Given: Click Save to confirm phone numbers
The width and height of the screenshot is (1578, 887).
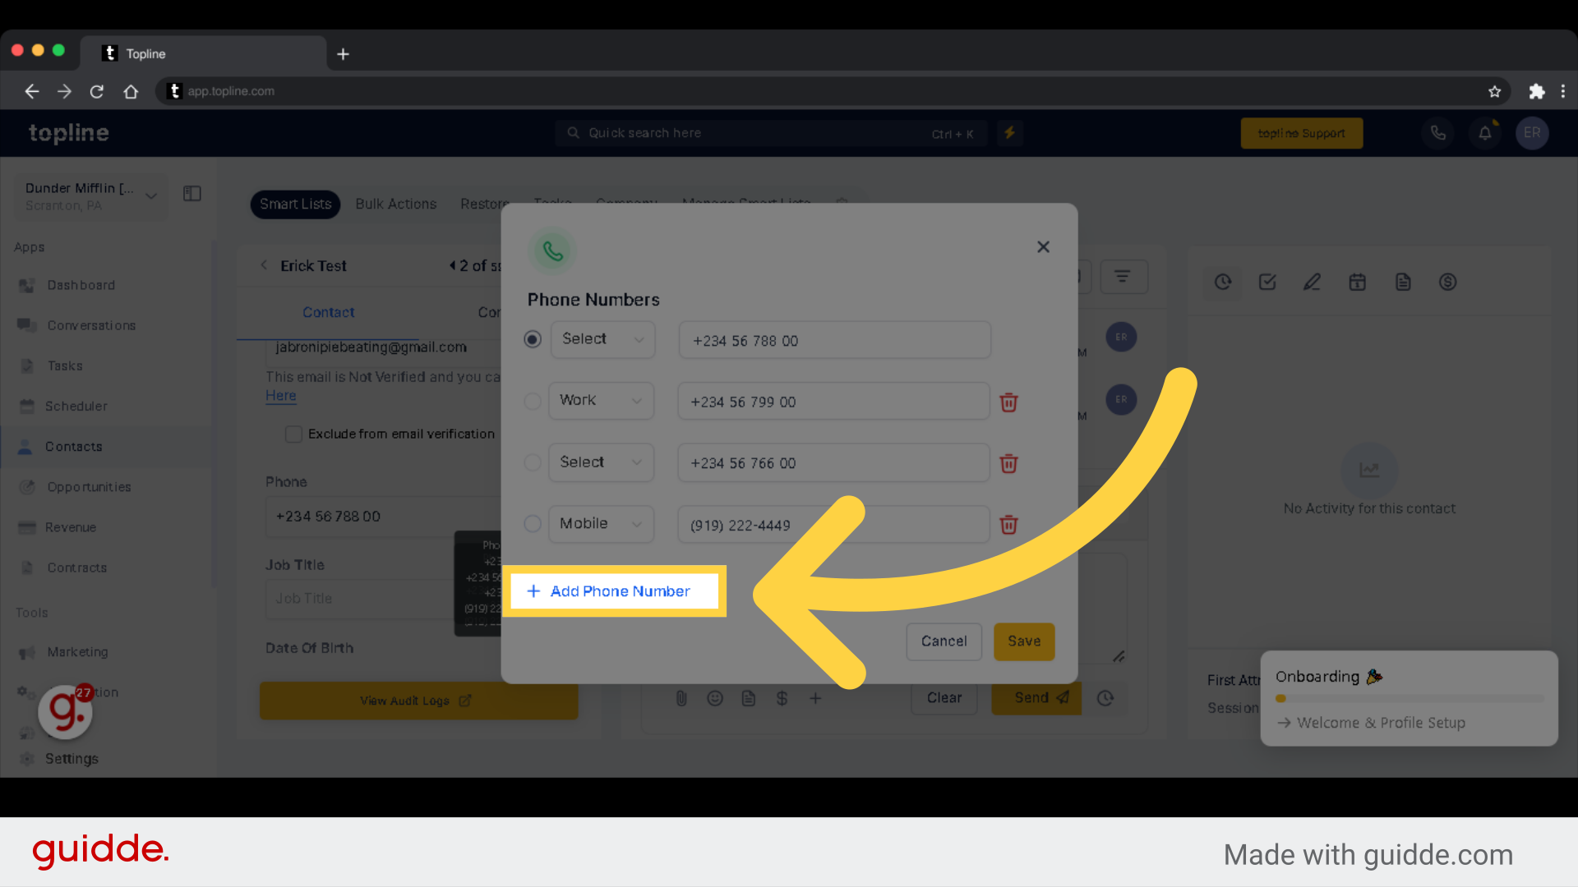Looking at the screenshot, I should [1023, 640].
